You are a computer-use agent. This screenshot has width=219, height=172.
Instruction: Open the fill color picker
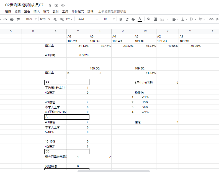point(148,19)
